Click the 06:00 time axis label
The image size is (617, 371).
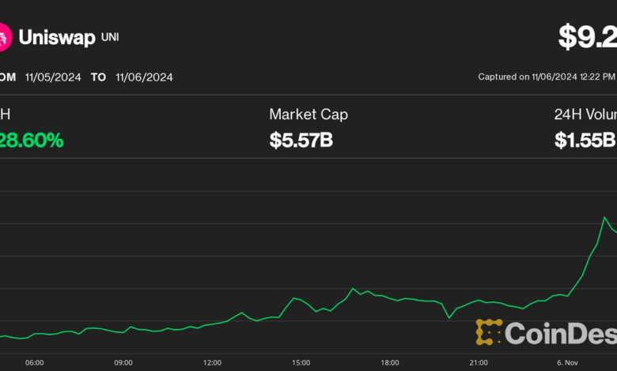click(x=34, y=363)
